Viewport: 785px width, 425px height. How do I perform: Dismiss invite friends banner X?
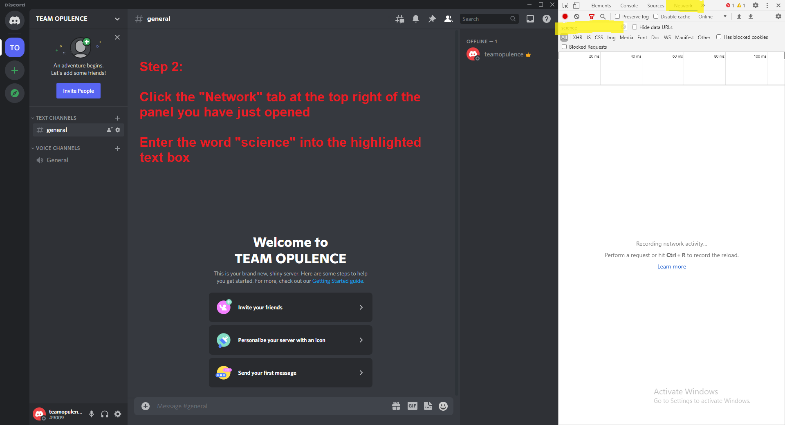[117, 37]
